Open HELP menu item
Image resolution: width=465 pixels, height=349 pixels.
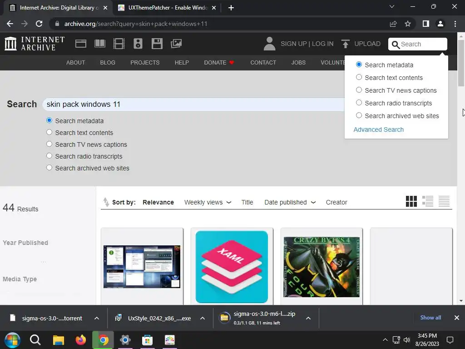pyautogui.click(x=182, y=63)
